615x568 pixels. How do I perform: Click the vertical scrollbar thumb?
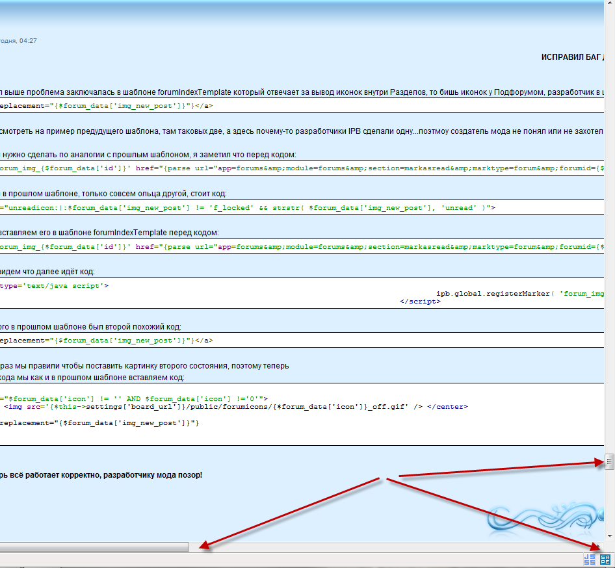point(609,461)
